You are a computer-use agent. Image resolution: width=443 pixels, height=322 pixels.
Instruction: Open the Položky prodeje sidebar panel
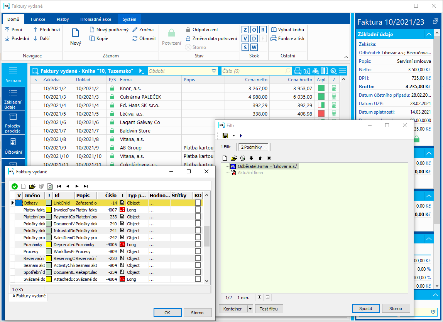13,123
